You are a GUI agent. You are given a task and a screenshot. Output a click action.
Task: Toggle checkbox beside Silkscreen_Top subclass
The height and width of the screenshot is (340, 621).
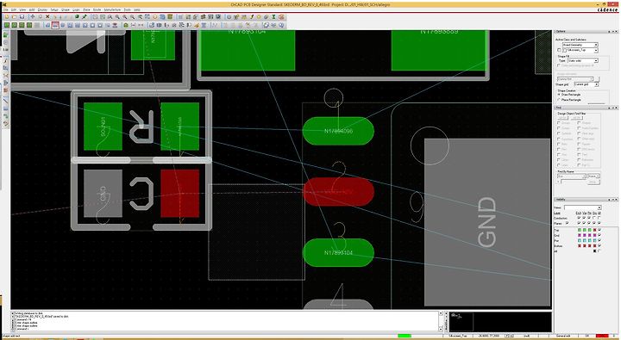tap(559, 50)
